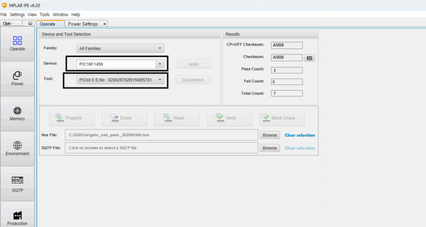Open the Window menu

[x=60, y=15]
